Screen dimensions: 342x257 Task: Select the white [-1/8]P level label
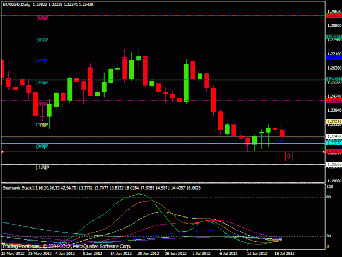[x=42, y=168]
